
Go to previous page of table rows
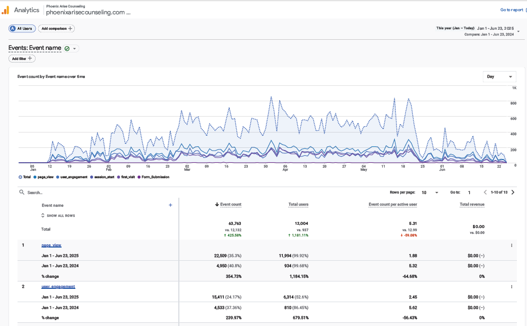[485, 192]
